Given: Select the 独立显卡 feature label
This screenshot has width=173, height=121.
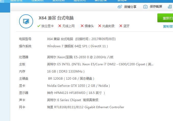Looking at the screenshot, I should coord(48,26).
